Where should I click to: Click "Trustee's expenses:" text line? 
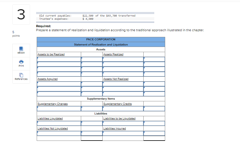54,19
